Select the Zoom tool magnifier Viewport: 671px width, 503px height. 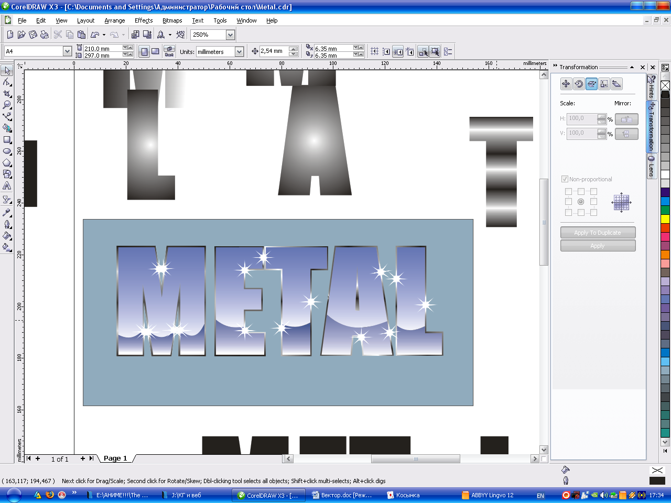tap(7, 105)
